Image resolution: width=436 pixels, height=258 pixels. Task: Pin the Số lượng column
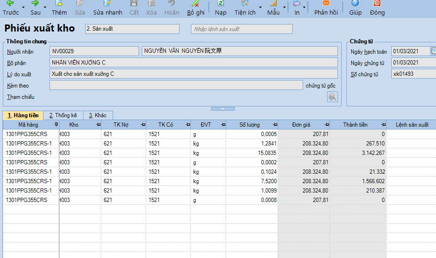click(275, 125)
